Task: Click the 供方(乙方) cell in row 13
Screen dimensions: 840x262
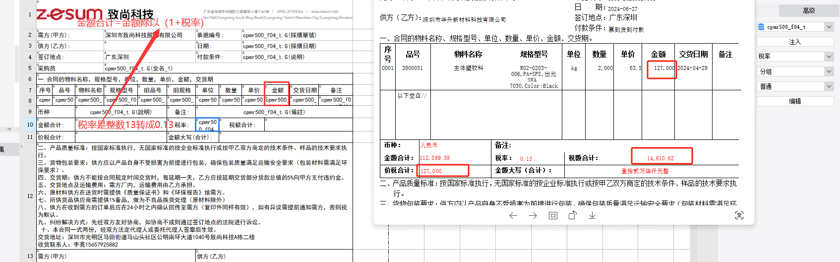Action: [274, 256]
